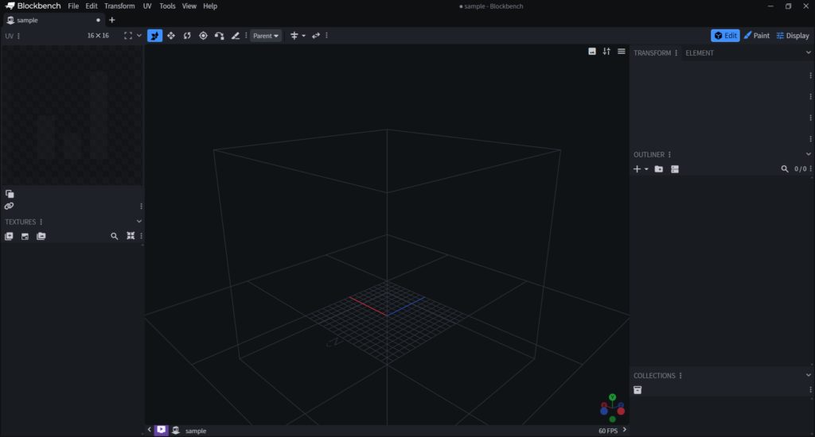Toggle the UV fullscreen view icon
This screenshot has width=815, height=437.
(128, 36)
